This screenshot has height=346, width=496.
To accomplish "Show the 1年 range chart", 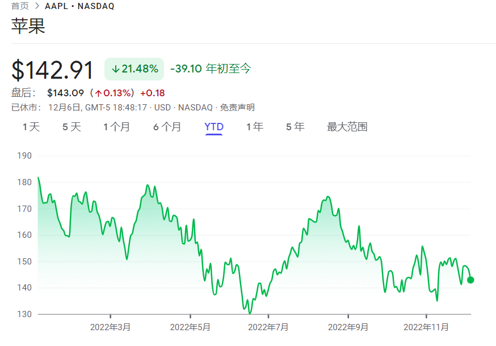I will point(255,127).
